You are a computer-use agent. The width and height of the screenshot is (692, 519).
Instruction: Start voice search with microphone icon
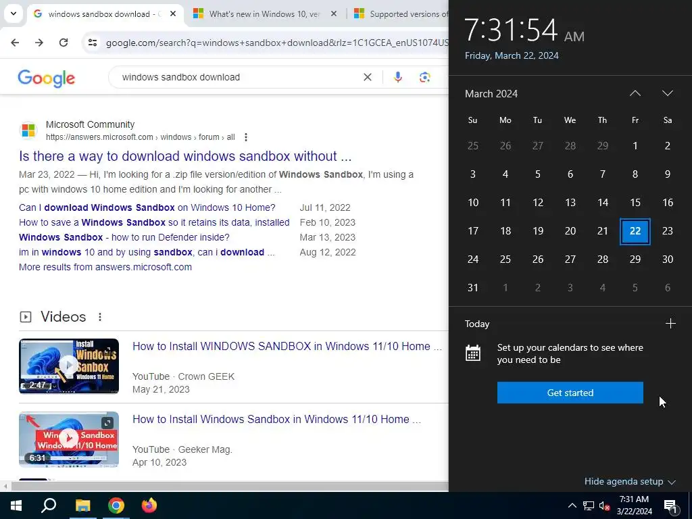[397, 77]
